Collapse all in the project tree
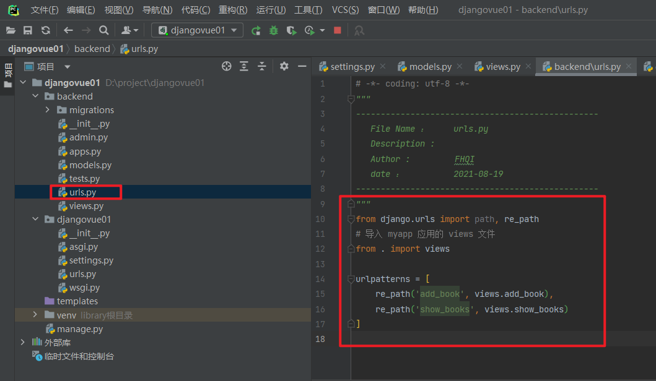This screenshot has height=381, width=656. [x=262, y=66]
